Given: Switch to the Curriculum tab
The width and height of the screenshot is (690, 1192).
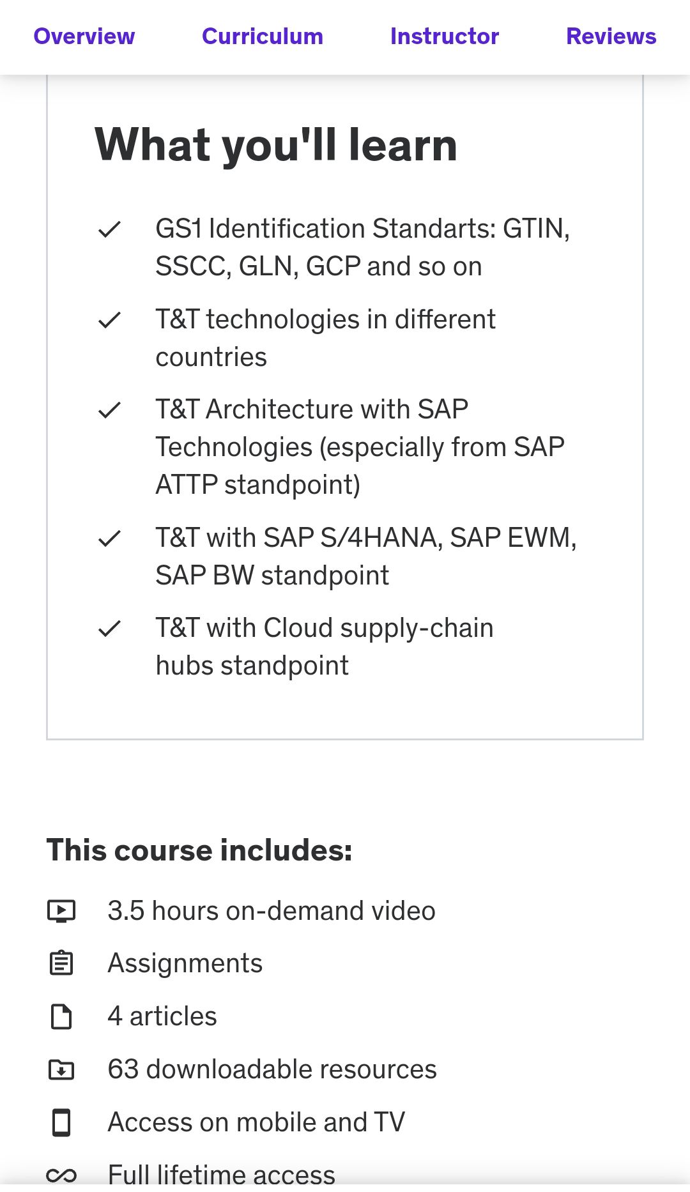Looking at the screenshot, I should pyautogui.click(x=263, y=36).
